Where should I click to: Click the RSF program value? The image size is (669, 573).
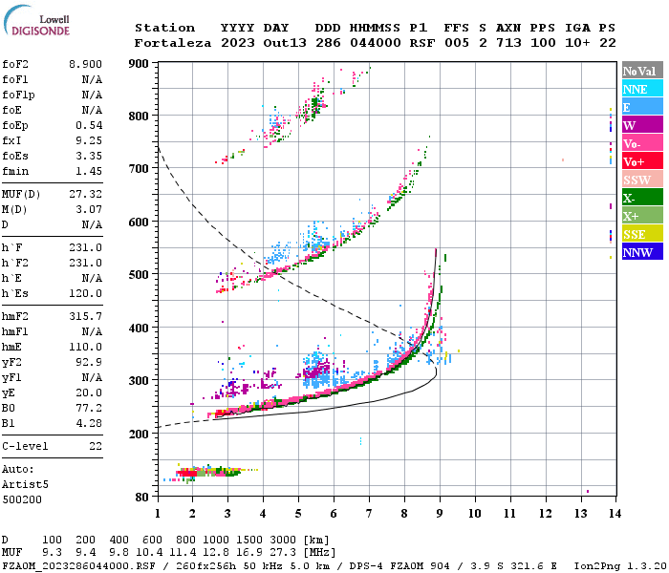[x=422, y=43]
